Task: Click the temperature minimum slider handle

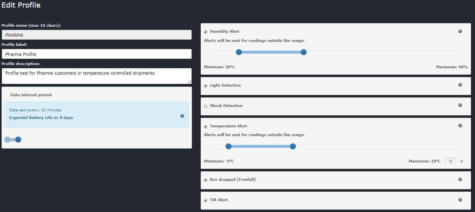Action: pyautogui.click(x=228, y=147)
